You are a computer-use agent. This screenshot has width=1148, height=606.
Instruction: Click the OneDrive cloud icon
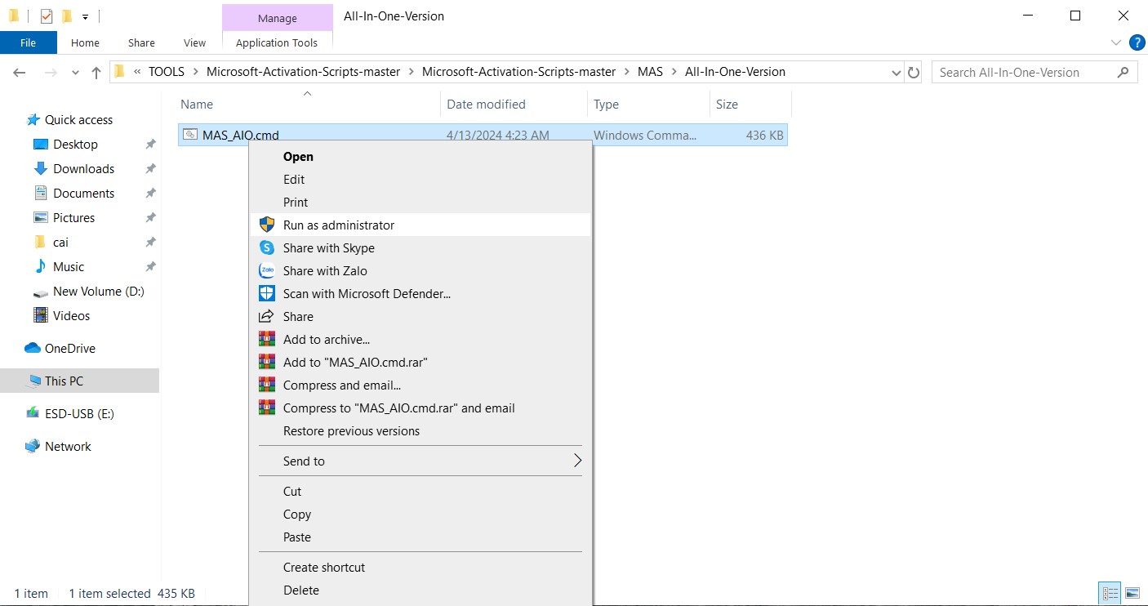(33, 348)
